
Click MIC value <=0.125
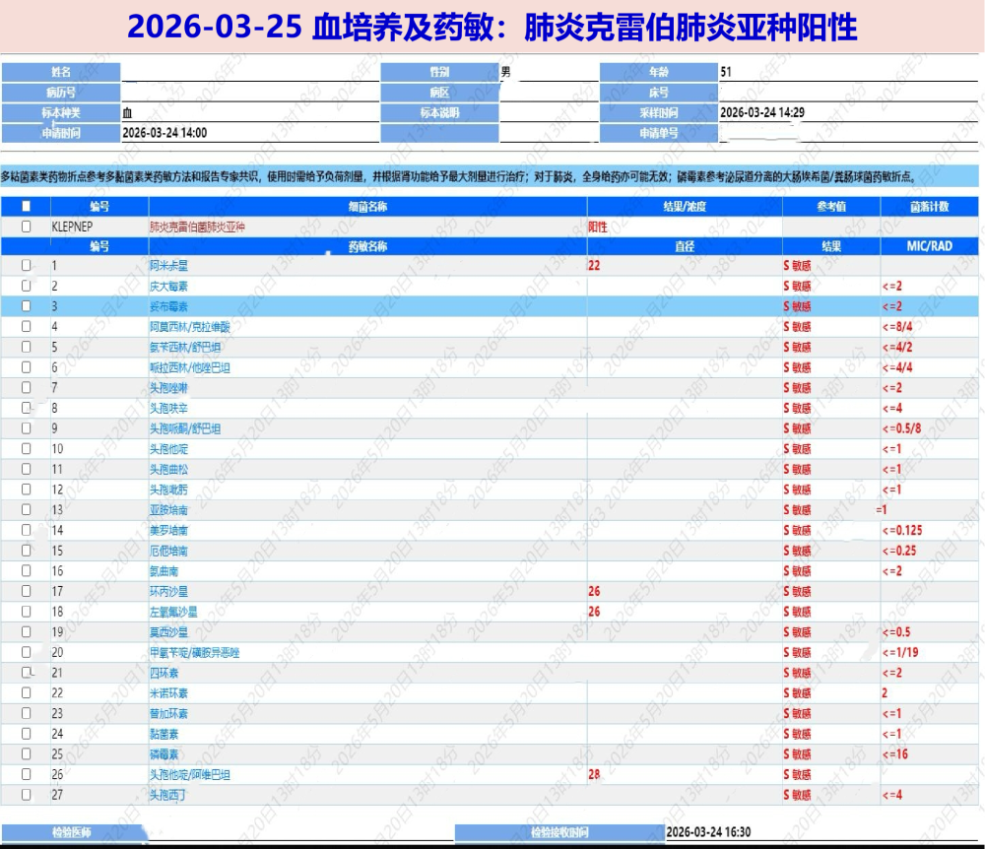[x=902, y=530]
